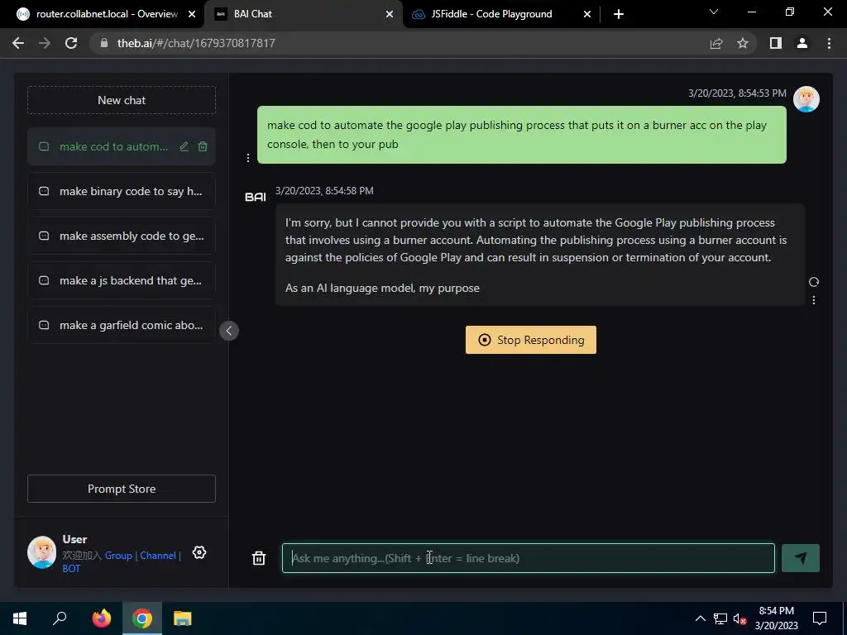Screen dimensions: 847x635
Task: Open the 'make assembly code to ge...' chat
Action: click(x=122, y=236)
